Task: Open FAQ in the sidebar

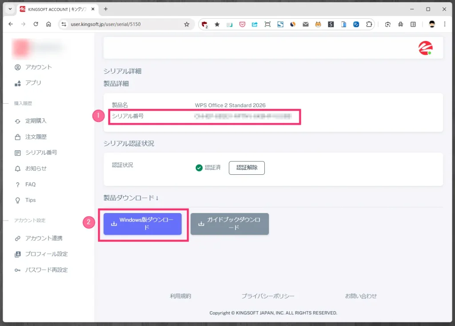Action: (25, 185)
